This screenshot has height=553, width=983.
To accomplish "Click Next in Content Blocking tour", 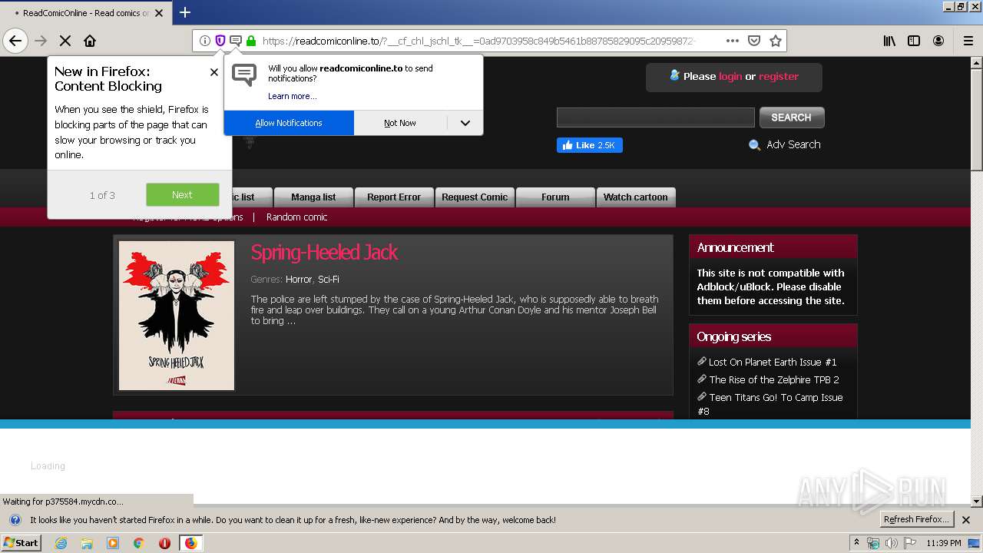I will 183,194.
